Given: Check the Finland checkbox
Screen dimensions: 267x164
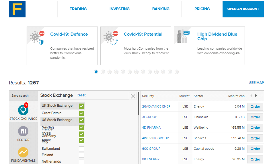Looking at the screenshot, I should point(81,155).
